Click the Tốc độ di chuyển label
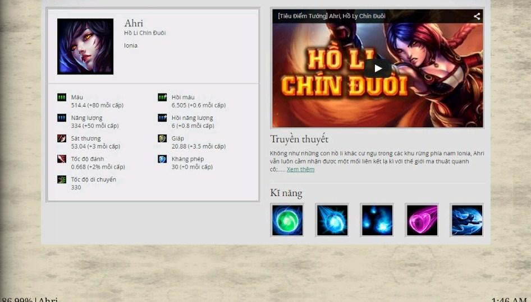Screen dimensions: 531x302 [94, 180]
